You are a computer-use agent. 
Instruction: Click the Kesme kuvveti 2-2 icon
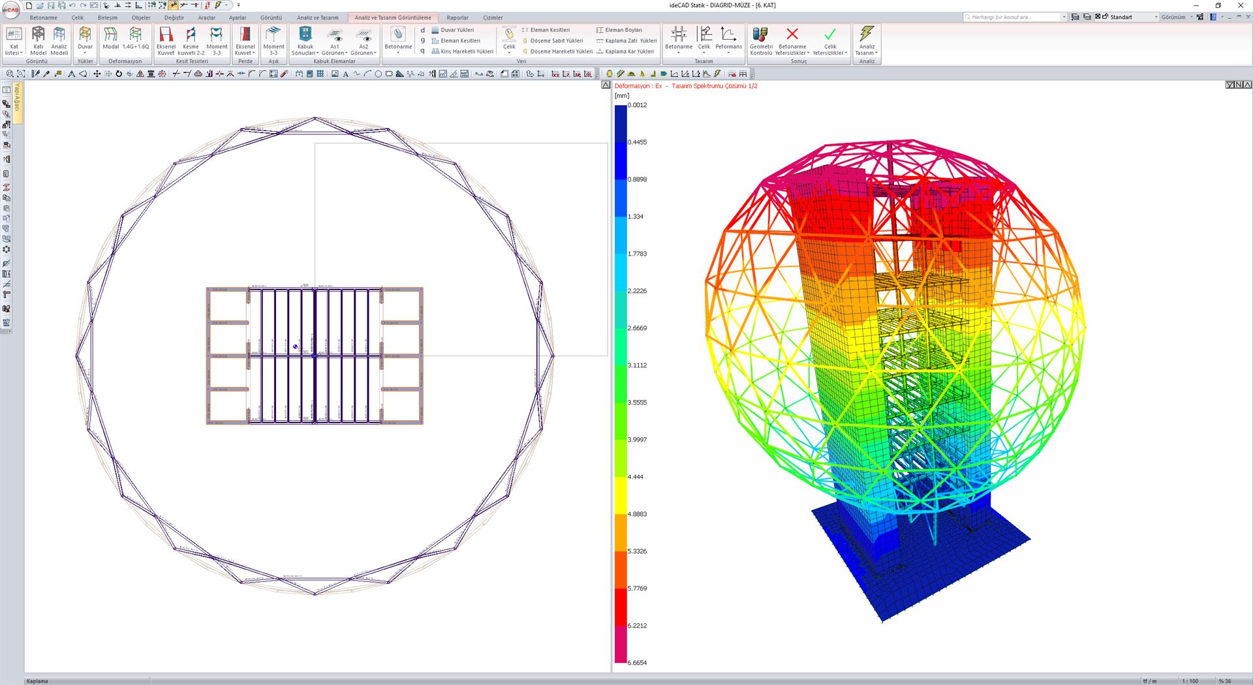tap(191, 40)
